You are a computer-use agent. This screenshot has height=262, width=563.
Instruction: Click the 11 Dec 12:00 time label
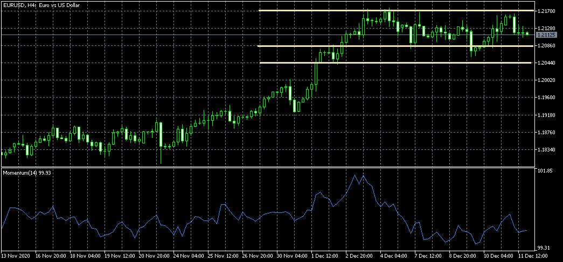533,256
